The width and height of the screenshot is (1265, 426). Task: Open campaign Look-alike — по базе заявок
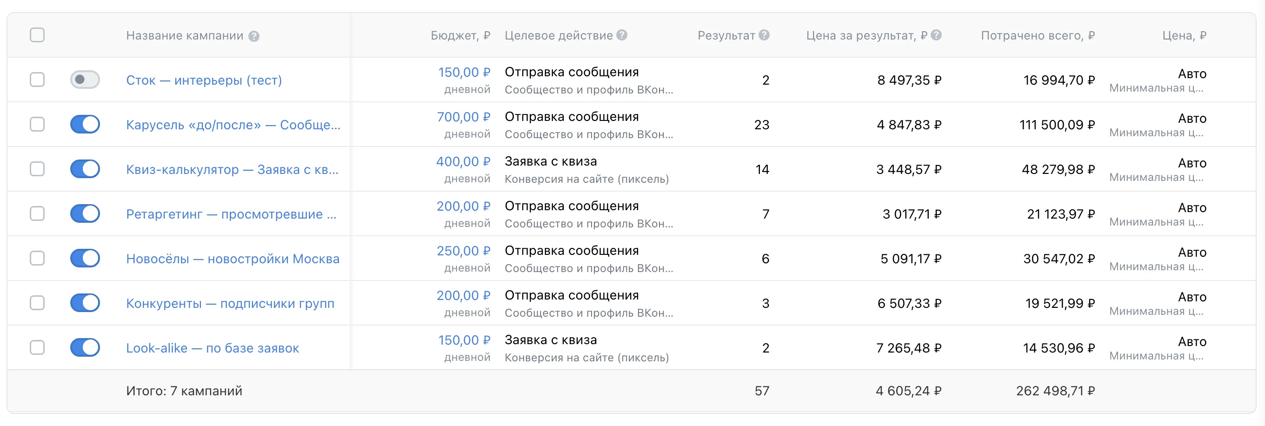coord(213,348)
